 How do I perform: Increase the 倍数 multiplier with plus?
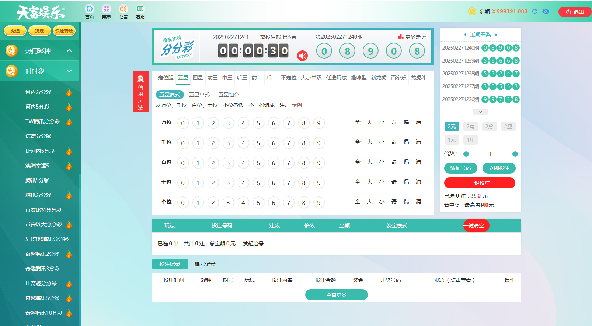click(x=515, y=154)
